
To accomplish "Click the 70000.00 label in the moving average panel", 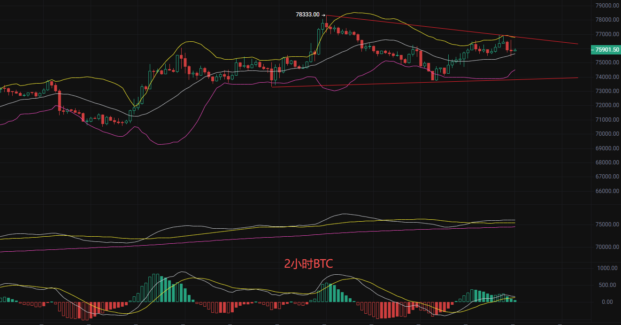I will coord(608,247).
